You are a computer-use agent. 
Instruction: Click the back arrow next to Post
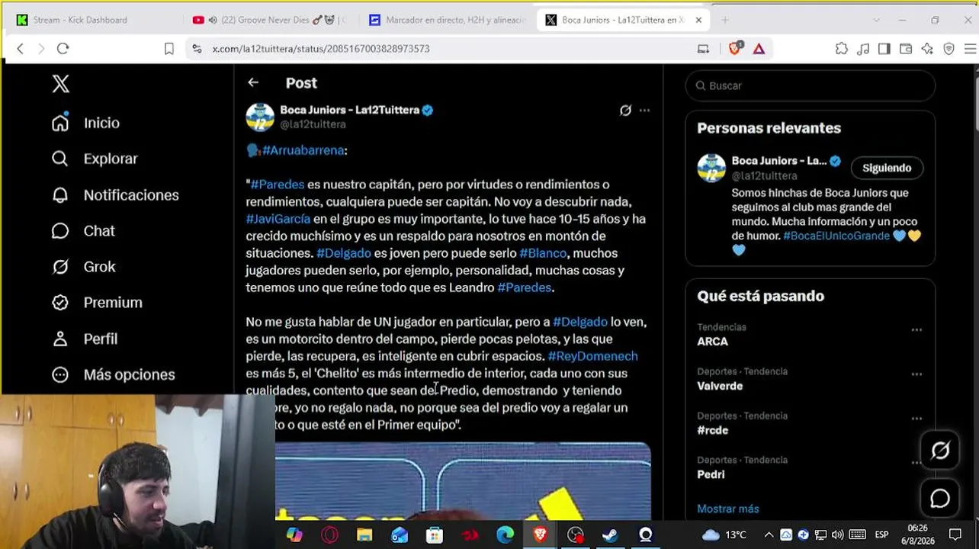pos(253,82)
